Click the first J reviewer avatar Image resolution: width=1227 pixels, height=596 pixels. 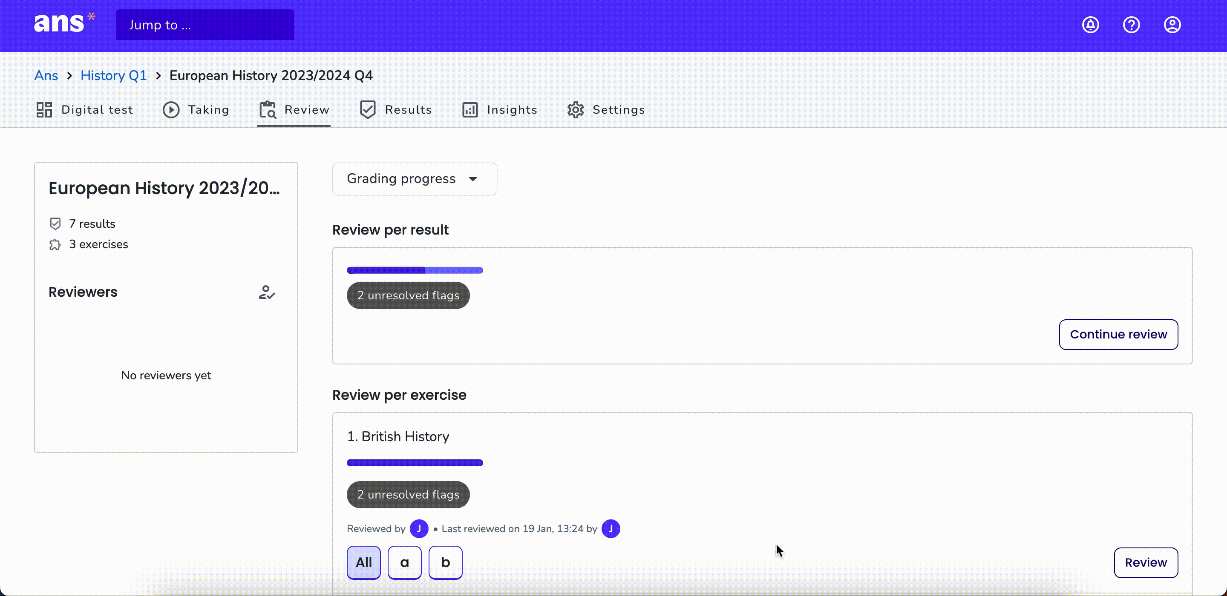click(x=419, y=529)
